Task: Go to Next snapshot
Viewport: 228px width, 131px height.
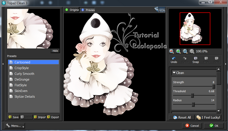Action: [x=217, y=60]
